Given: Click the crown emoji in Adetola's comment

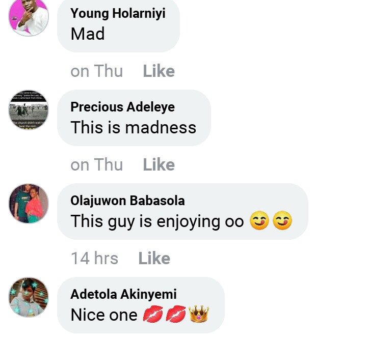Looking at the screenshot, I should tap(199, 315).
